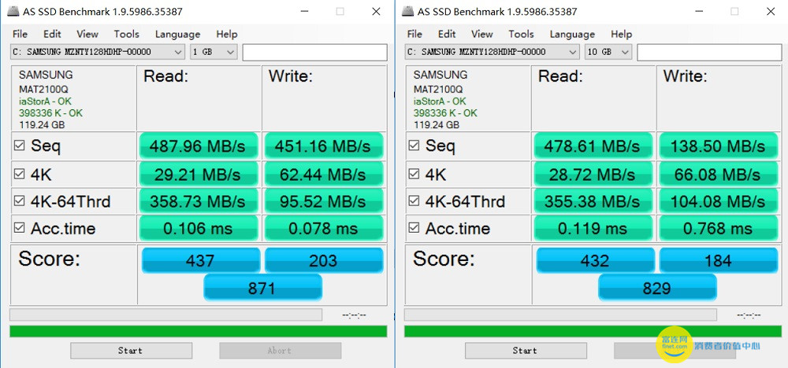This screenshot has width=788, height=368.
Task: Click green progress bar in right window
Action: 593,331
